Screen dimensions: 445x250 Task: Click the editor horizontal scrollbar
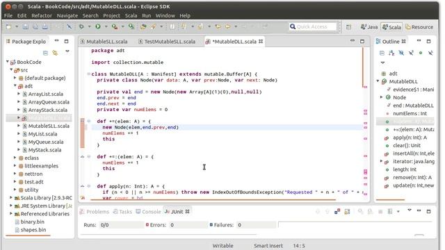[x=213, y=199]
